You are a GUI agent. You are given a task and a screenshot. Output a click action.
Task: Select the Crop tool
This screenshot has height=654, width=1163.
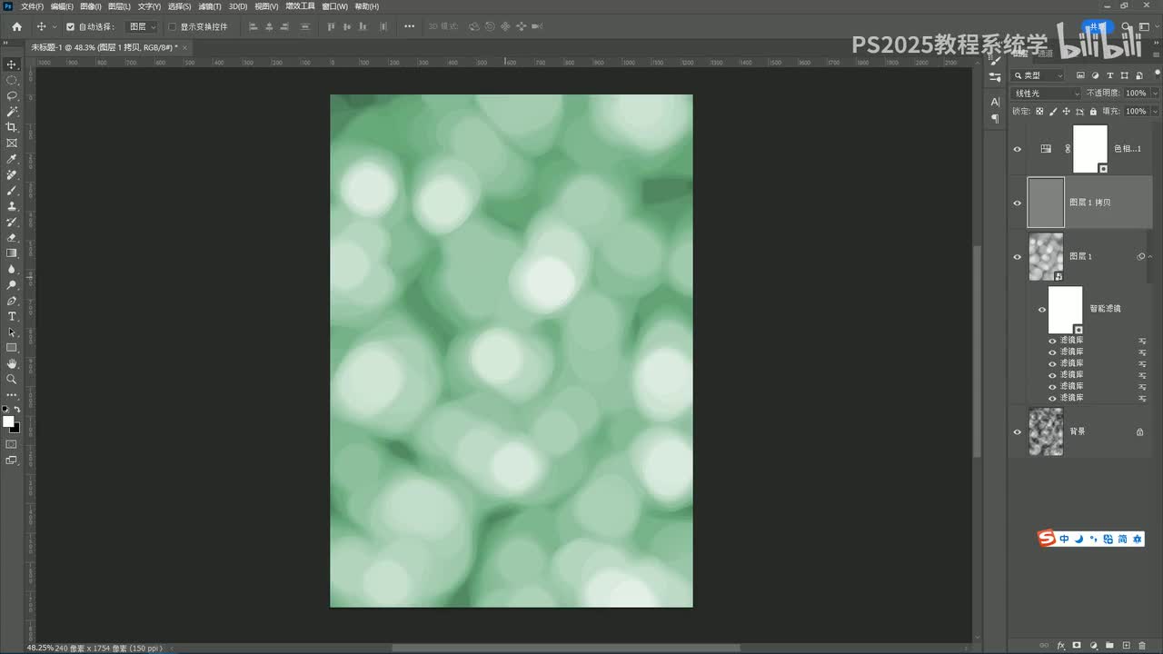point(12,127)
